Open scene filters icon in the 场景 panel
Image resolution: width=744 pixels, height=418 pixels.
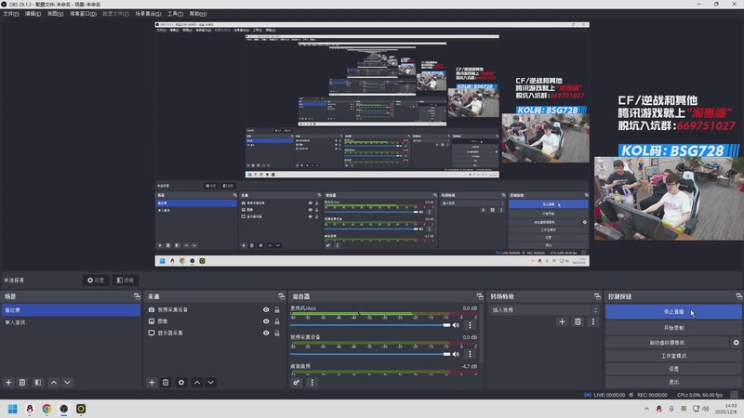click(38, 383)
